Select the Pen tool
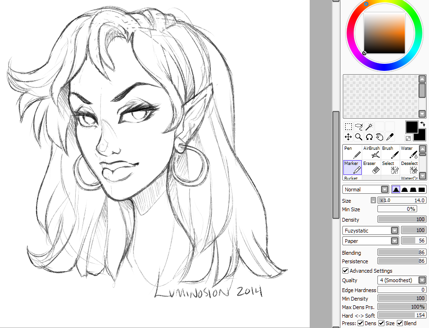Image resolution: width=429 pixels, height=328 pixels. [351, 151]
